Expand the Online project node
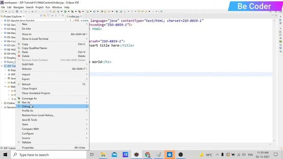 (2, 103)
